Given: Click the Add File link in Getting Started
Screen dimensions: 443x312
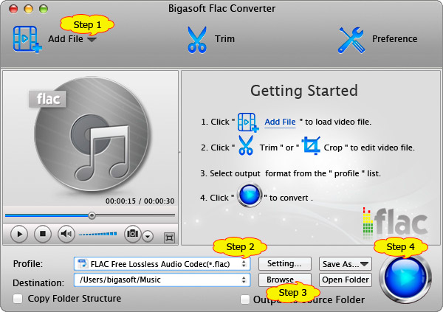Looking at the screenshot, I should click(x=280, y=122).
